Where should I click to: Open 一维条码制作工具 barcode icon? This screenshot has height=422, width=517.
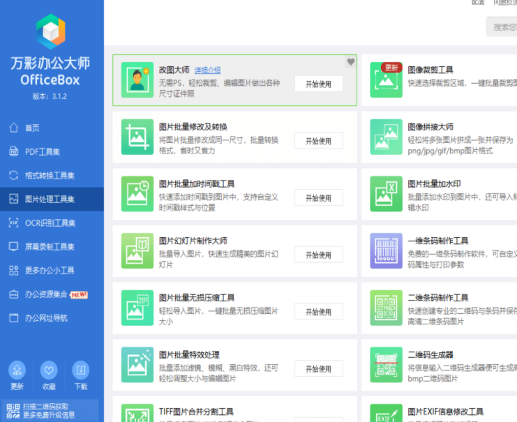tap(386, 251)
